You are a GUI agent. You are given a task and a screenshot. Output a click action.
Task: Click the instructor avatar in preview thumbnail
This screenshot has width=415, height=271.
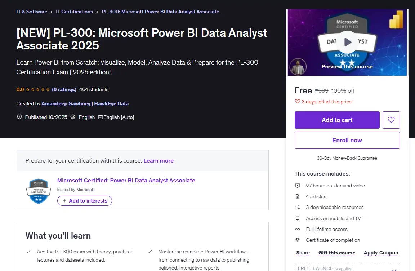(298, 67)
